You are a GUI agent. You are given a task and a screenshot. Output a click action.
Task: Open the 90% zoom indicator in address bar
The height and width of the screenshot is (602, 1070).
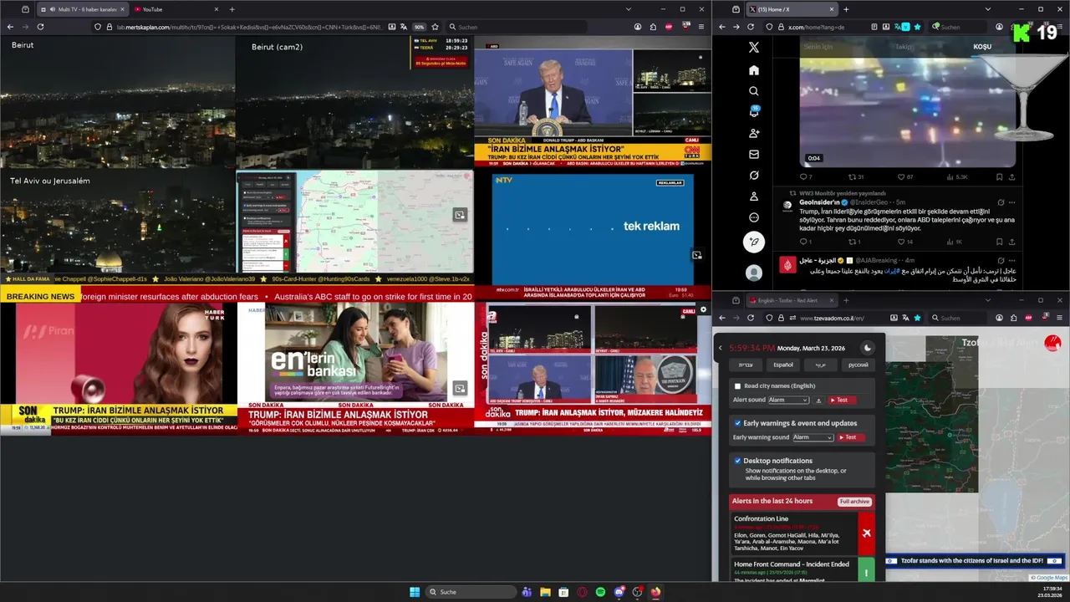pos(419,27)
